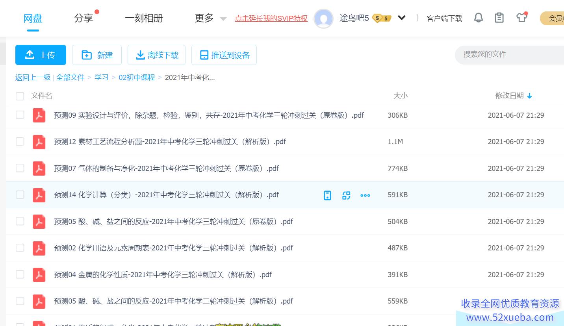Open the 一刻相册 tab
Viewport: 564px width, 326px height.
[144, 18]
